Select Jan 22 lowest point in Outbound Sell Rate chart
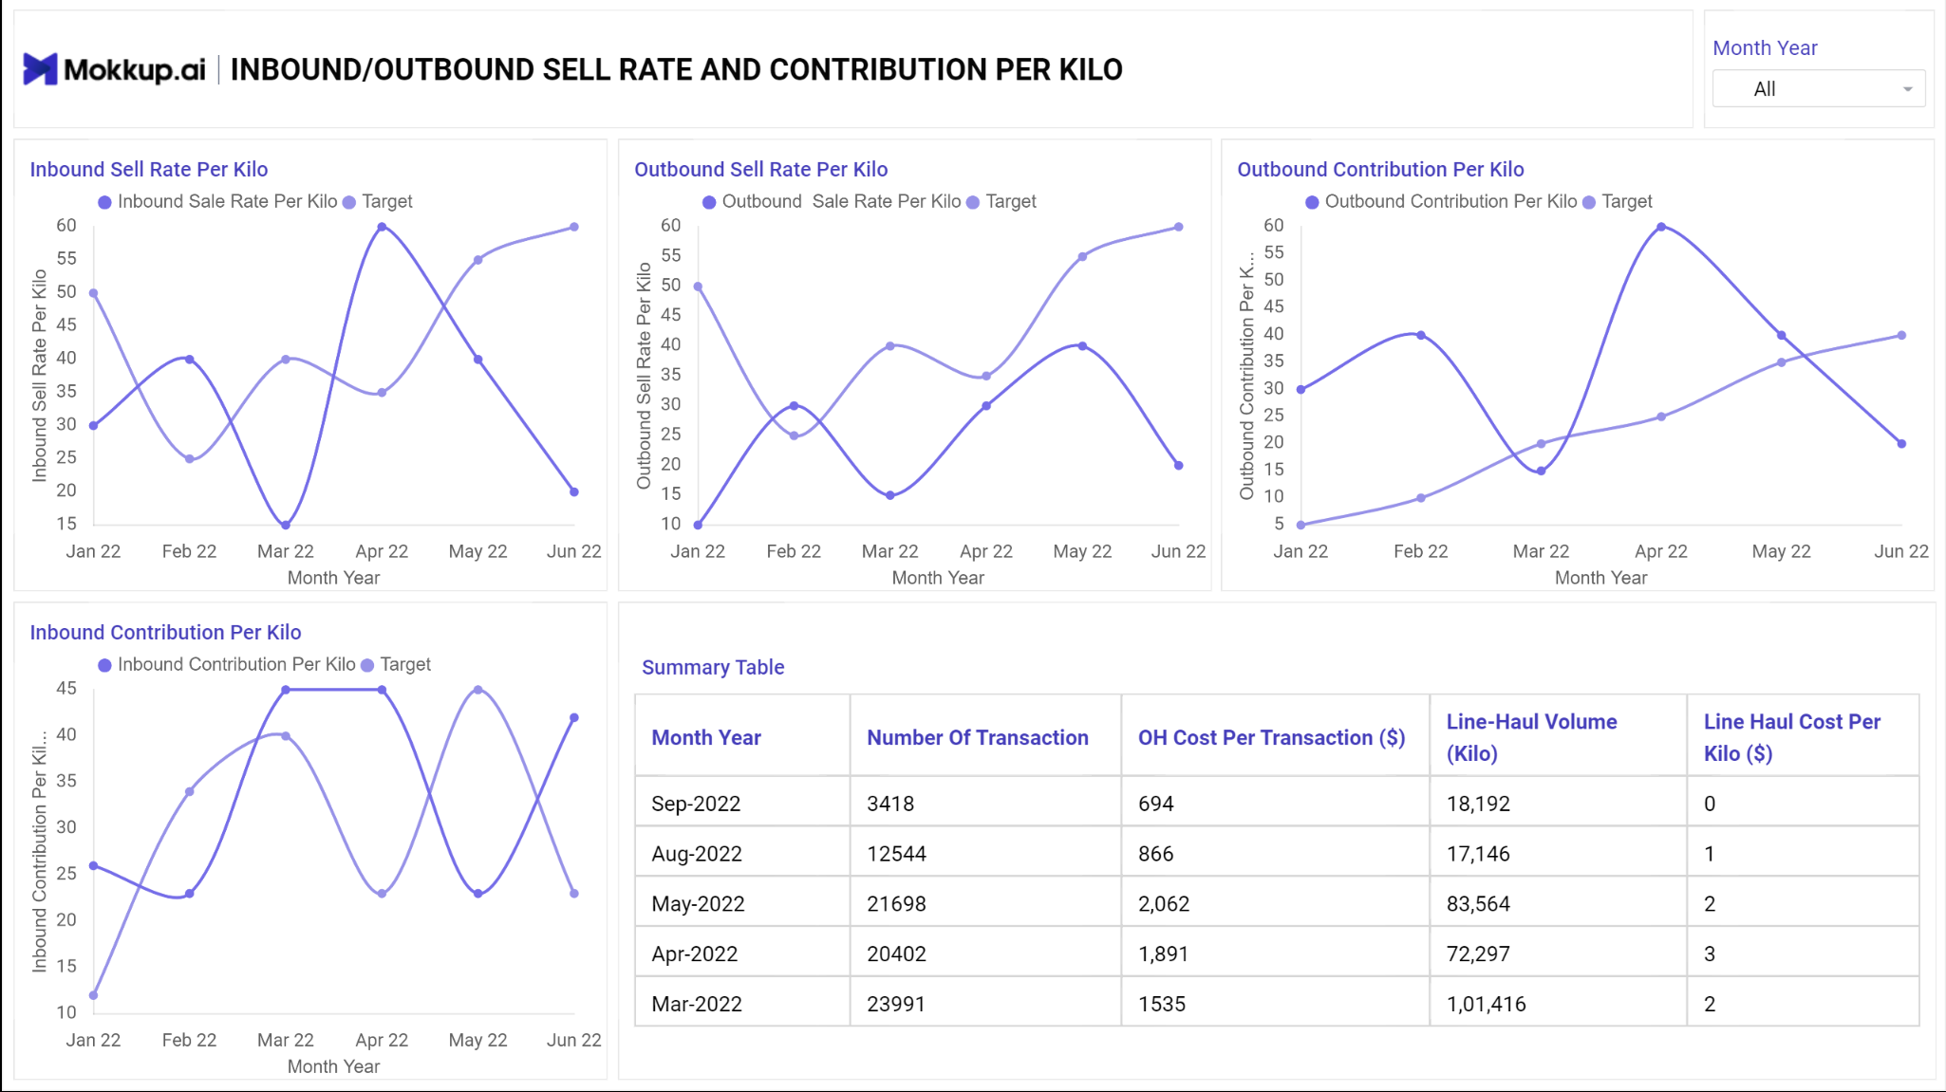Viewport: 1946px width, 1092px height. pyautogui.click(x=698, y=525)
